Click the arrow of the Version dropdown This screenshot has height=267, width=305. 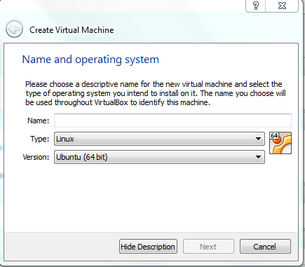[x=258, y=157]
